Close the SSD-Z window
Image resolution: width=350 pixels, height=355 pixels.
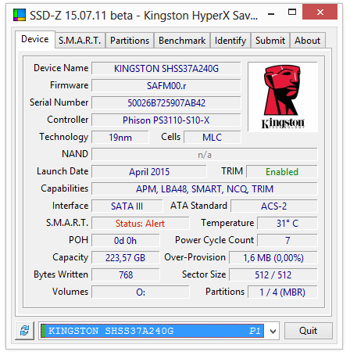[320, 12]
